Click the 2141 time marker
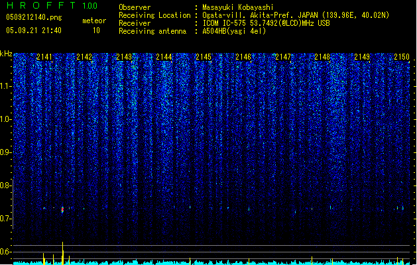Viewport: 417px width, 265px height. (44, 57)
